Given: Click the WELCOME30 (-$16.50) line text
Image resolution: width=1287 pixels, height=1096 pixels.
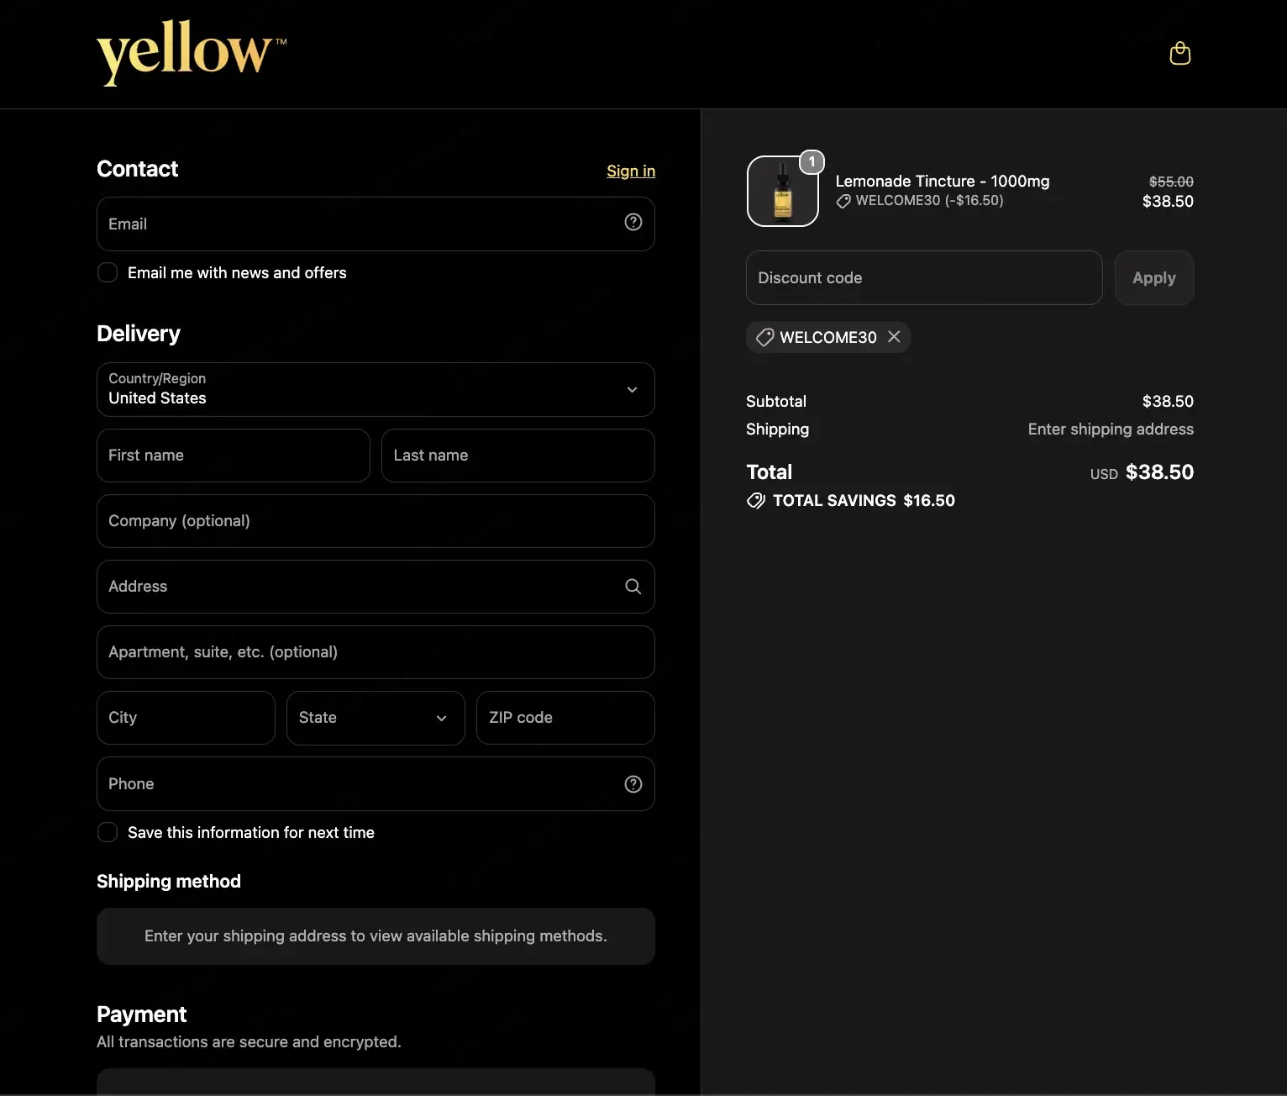Looking at the screenshot, I should [x=929, y=201].
